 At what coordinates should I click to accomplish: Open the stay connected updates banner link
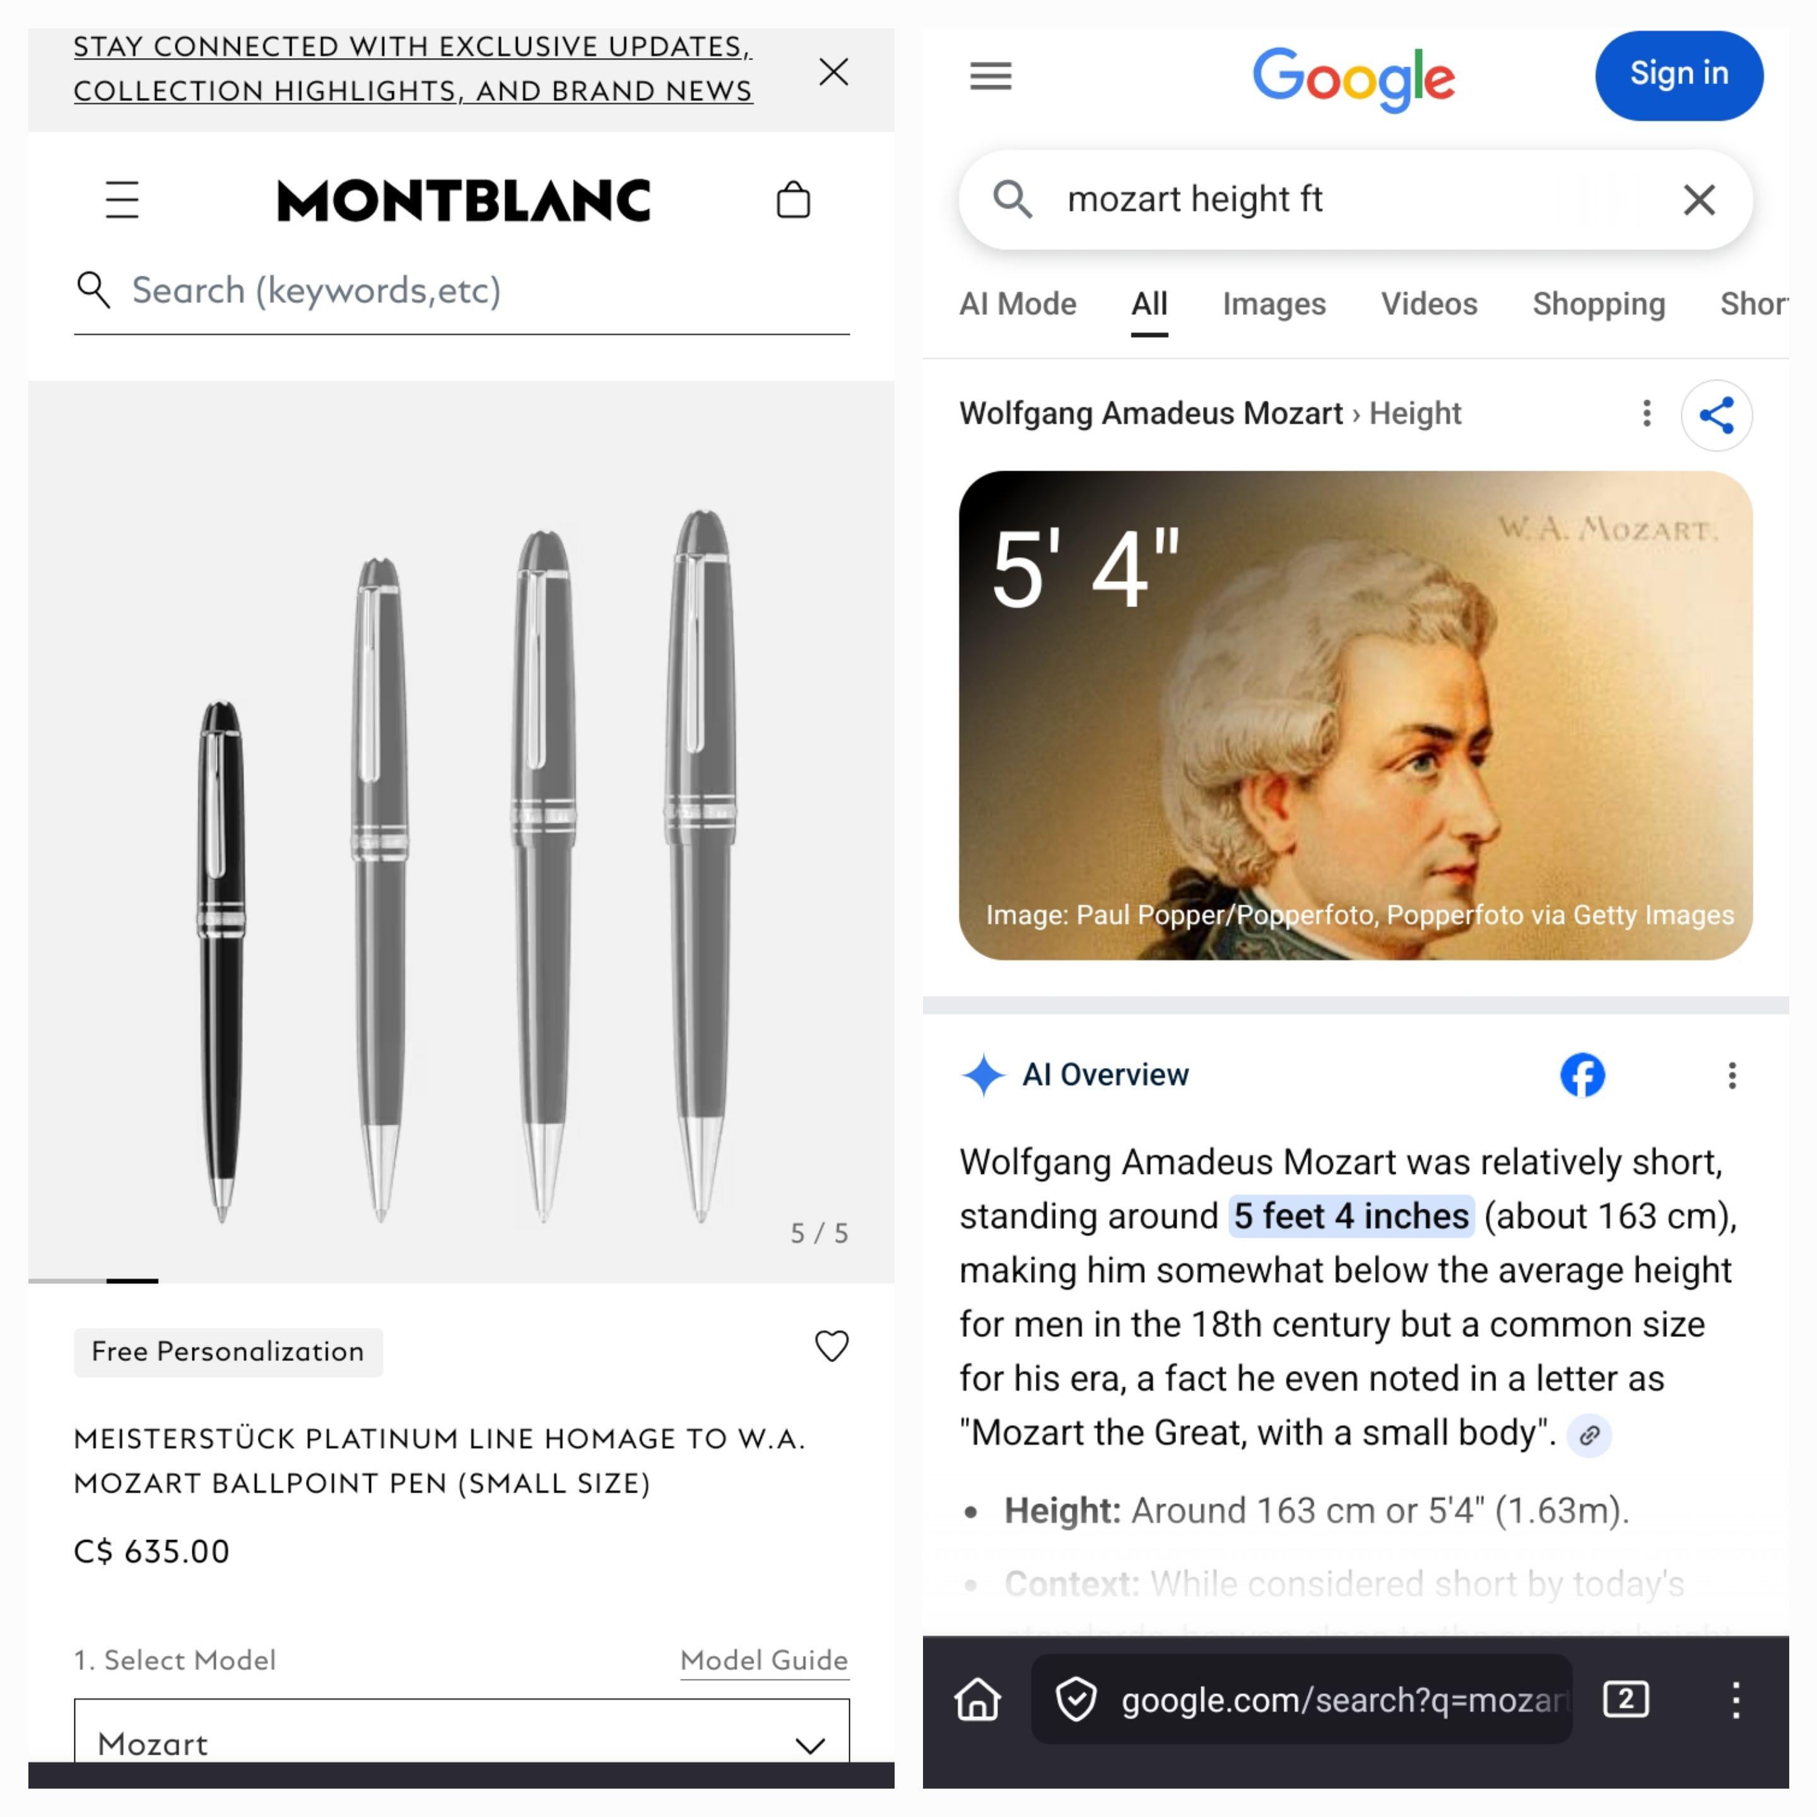pyautogui.click(x=413, y=69)
